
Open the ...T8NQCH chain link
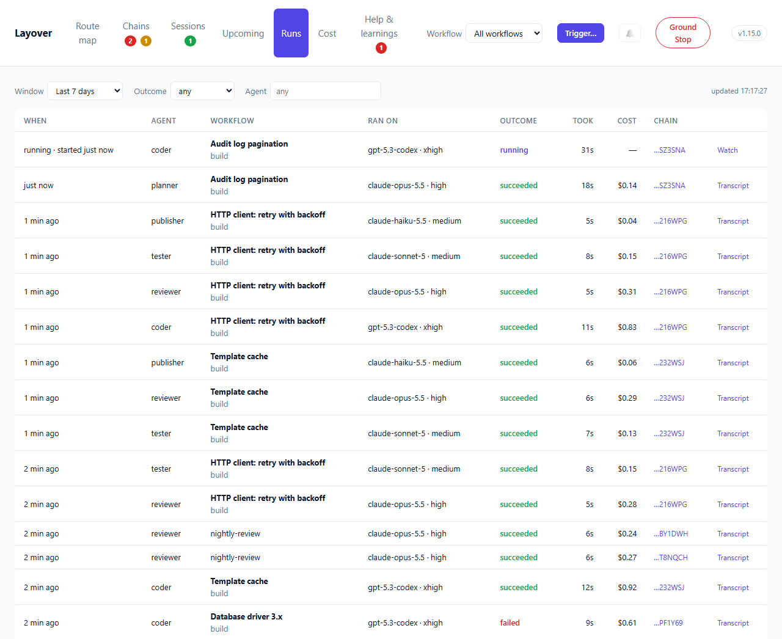tap(671, 557)
